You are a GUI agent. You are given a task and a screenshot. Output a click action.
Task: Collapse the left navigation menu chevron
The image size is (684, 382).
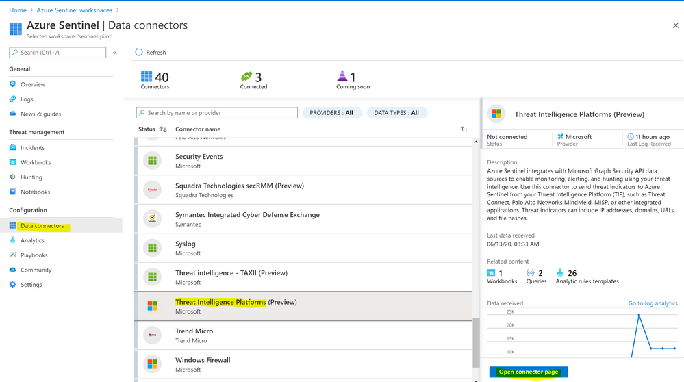pos(115,52)
